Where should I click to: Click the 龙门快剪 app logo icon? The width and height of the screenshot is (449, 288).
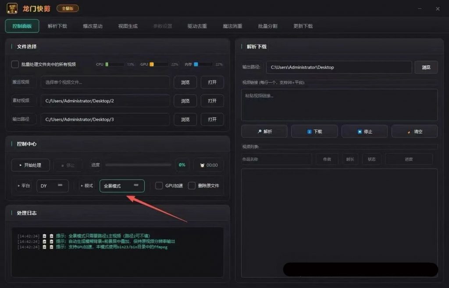(12, 8)
